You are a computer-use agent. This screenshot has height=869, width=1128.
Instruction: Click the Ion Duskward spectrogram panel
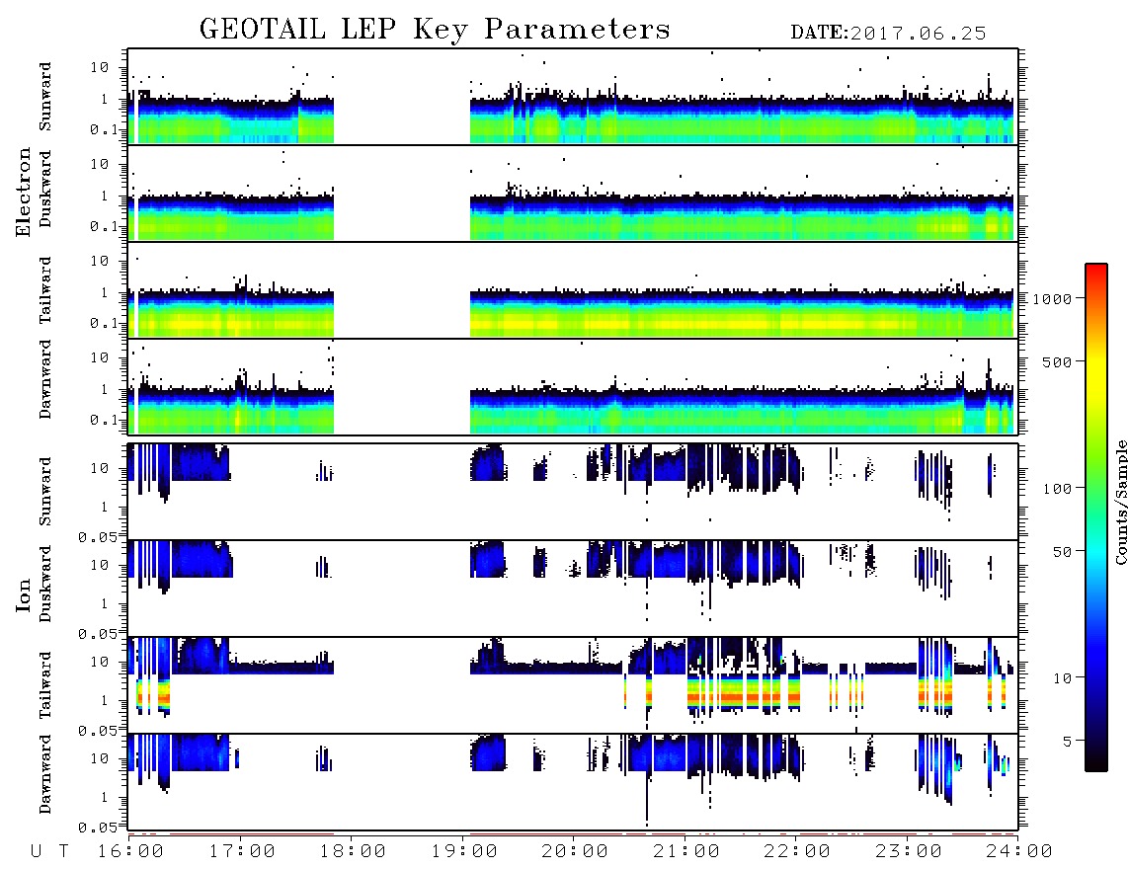click(573, 588)
